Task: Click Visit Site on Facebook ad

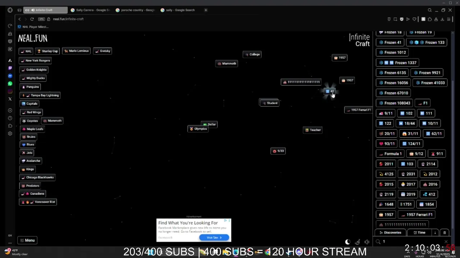Action: coord(214,238)
